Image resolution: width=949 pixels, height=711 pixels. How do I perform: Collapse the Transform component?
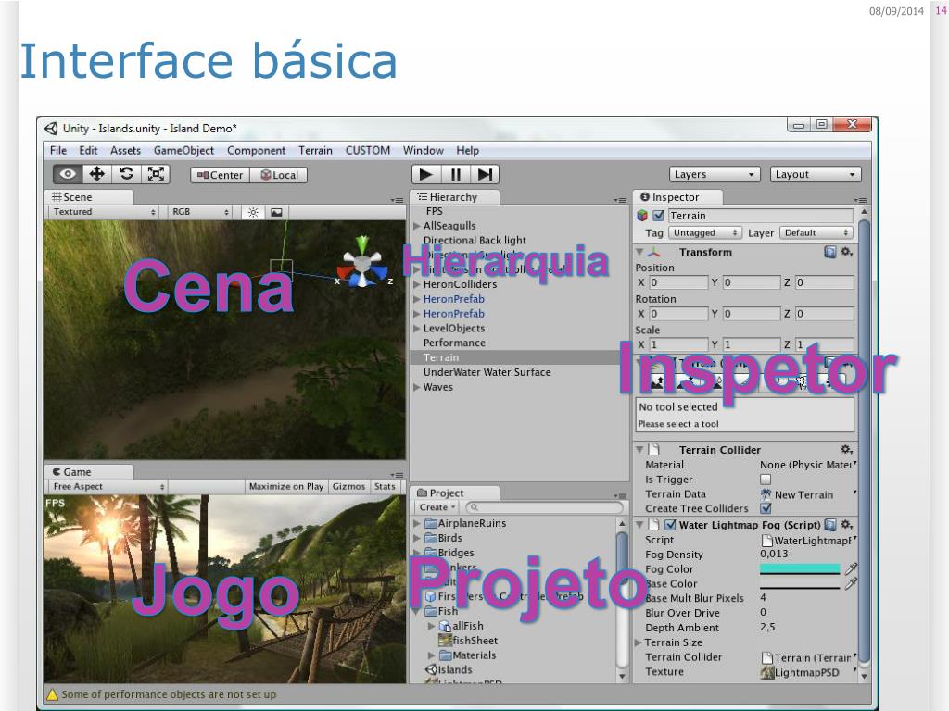pos(639,252)
